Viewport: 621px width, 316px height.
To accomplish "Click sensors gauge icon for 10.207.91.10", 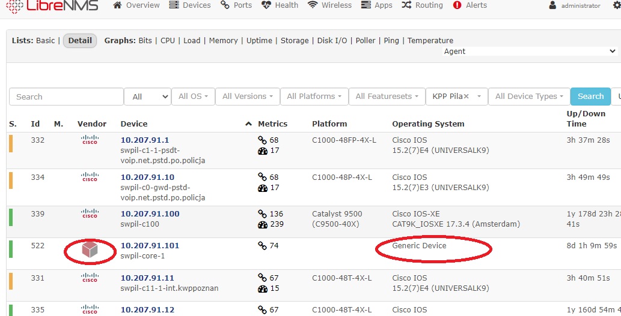I will (x=263, y=188).
